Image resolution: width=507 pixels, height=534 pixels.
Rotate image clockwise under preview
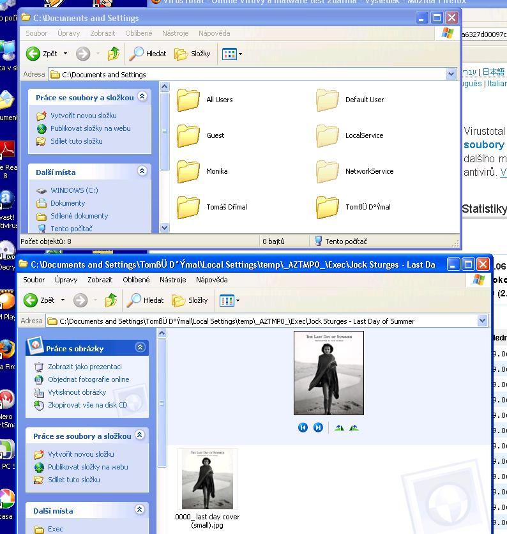339,428
